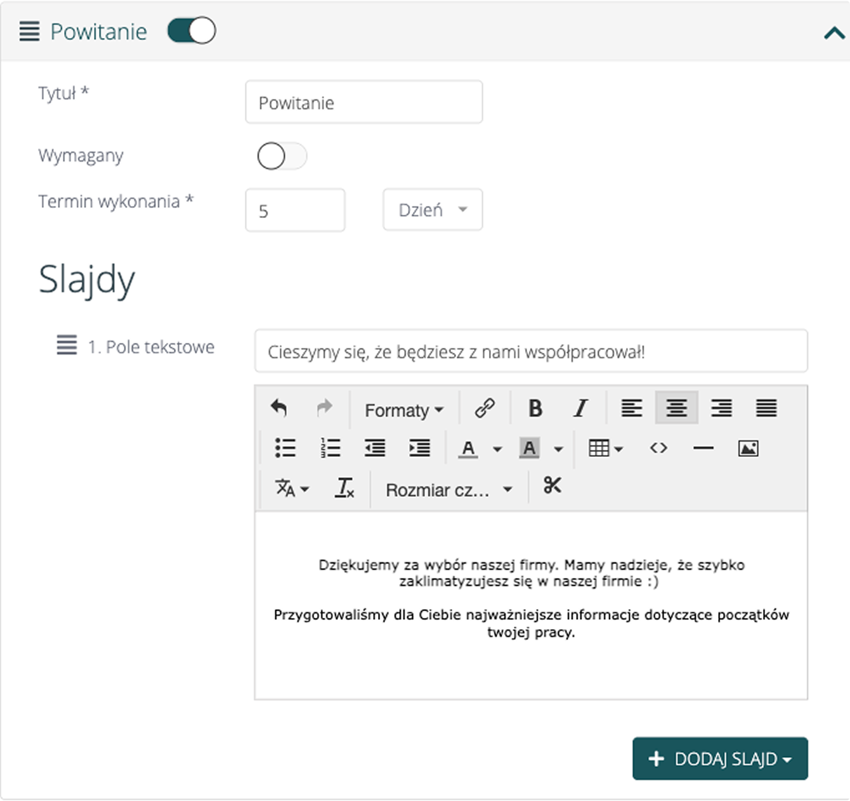
Task: Insert an image into the slide editor
Action: tap(748, 448)
